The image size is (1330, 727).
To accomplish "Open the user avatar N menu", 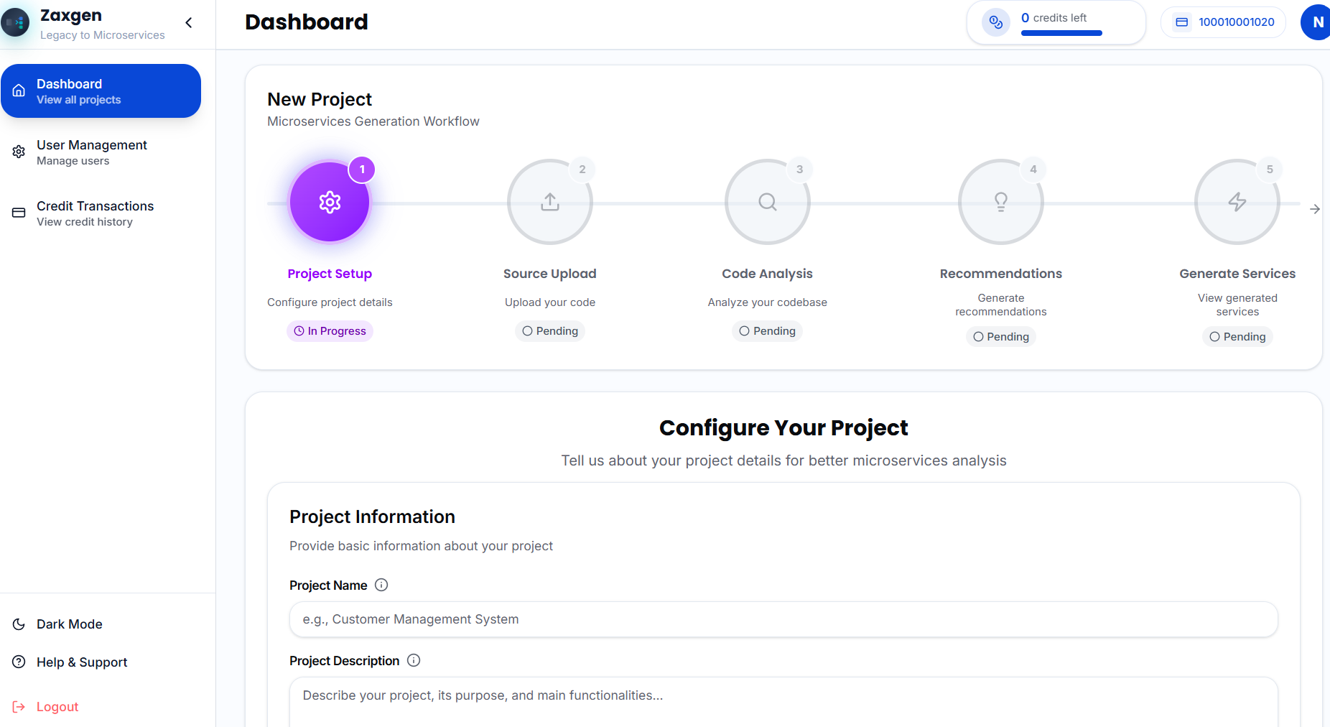I will click(1317, 22).
